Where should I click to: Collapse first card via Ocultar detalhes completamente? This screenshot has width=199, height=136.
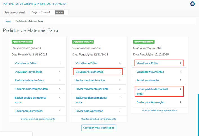click(38, 119)
